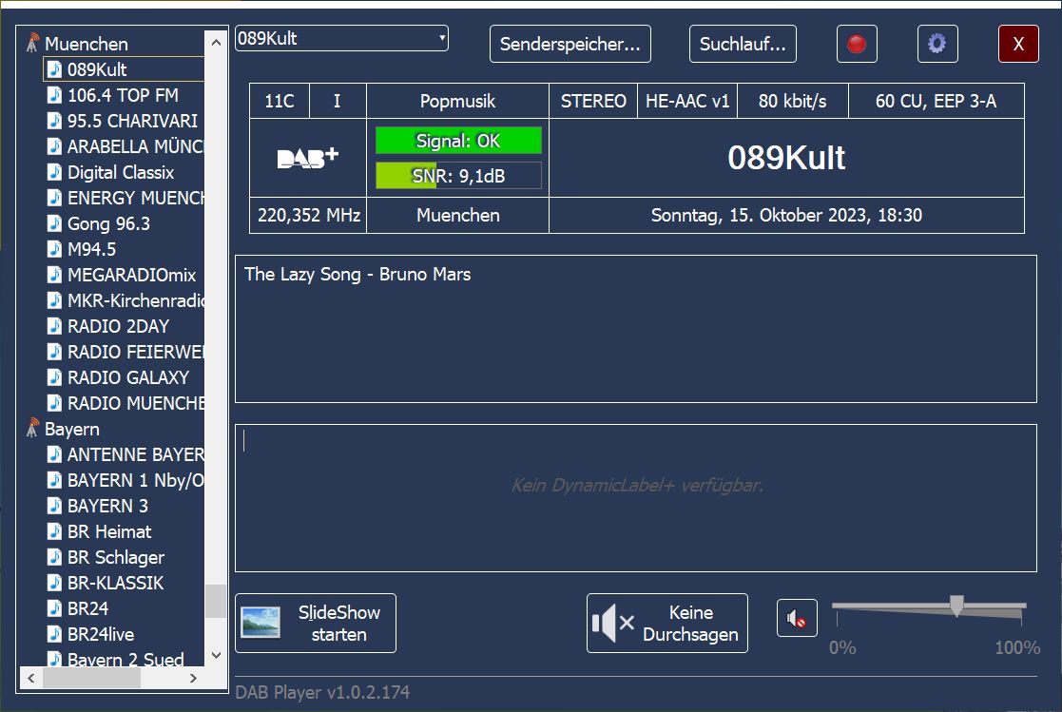Toggle the Keine Durchsagen announcements button
This screenshot has width=1062, height=712.
pyautogui.click(x=666, y=624)
